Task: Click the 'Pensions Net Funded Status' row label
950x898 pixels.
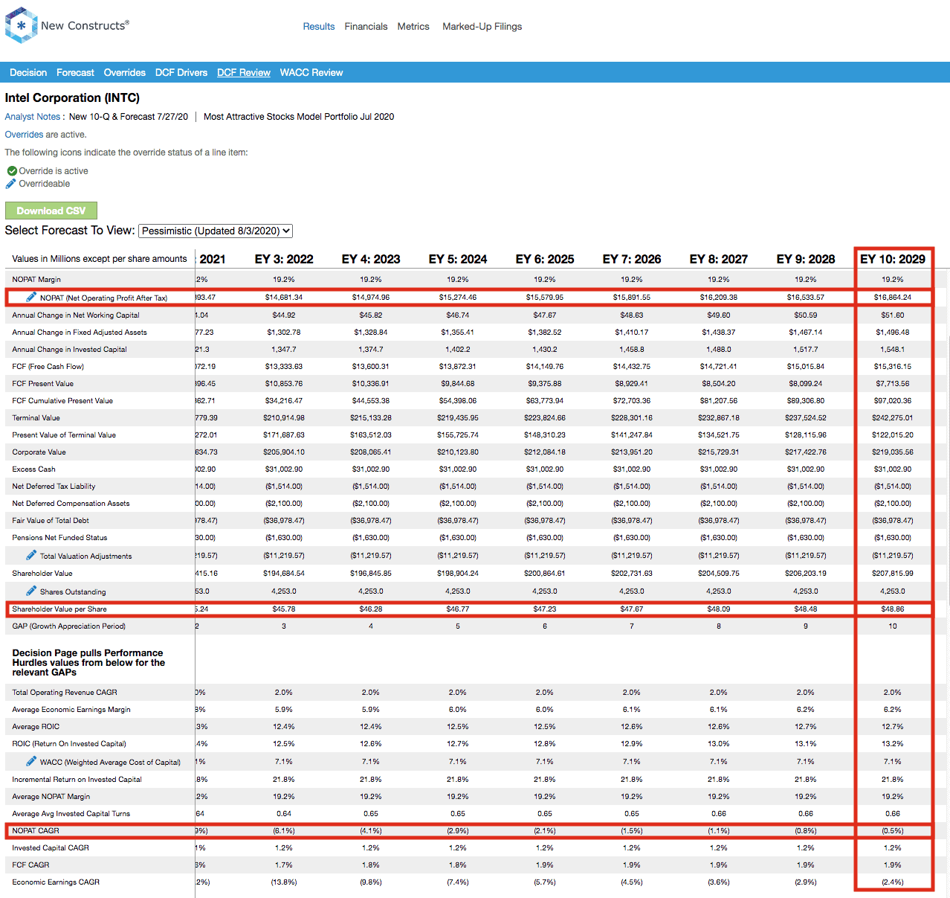Action: tap(59, 538)
